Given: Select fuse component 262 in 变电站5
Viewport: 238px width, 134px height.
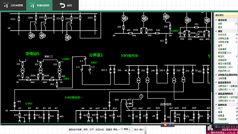Looking at the screenshot, I should pos(57,84).
